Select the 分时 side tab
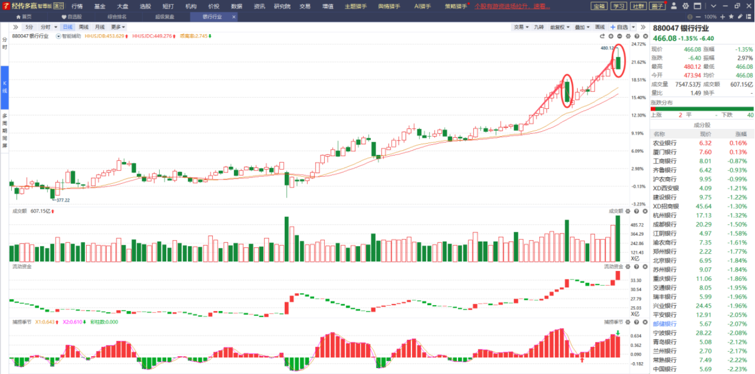This screenshot has width=755, height=374. point(5,43)
